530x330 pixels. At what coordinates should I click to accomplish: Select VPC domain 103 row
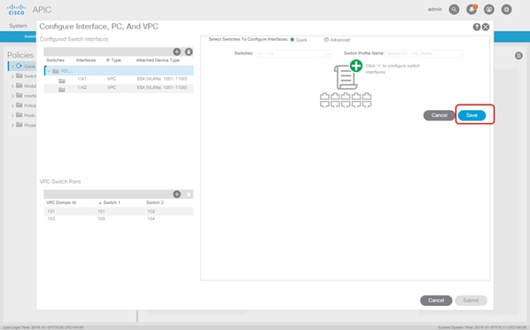(x=119, y=218)
